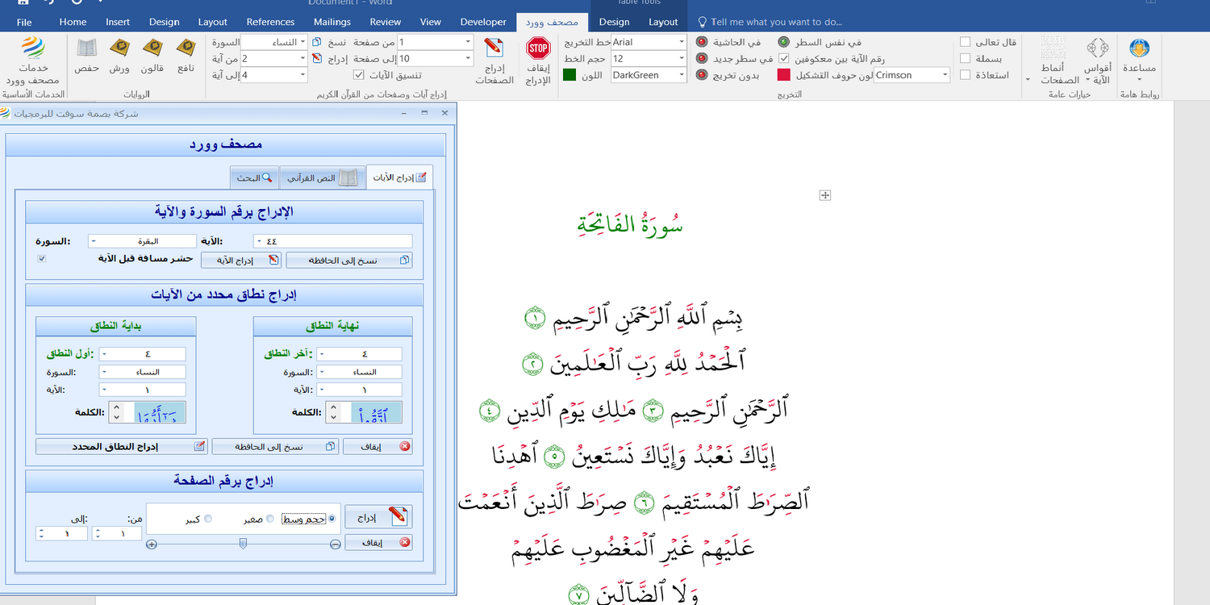
Task: Switch to النص القرآني panel tab
Action: pos(322,177)
